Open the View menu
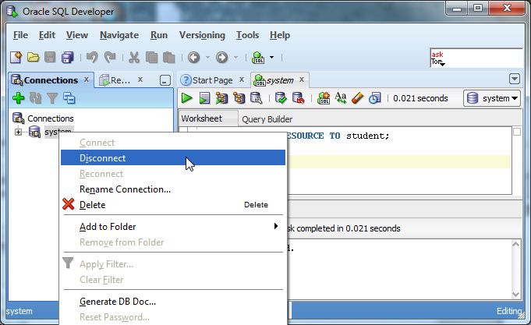The width and height of the screenshot is (531, 325). tap(77, 35)
